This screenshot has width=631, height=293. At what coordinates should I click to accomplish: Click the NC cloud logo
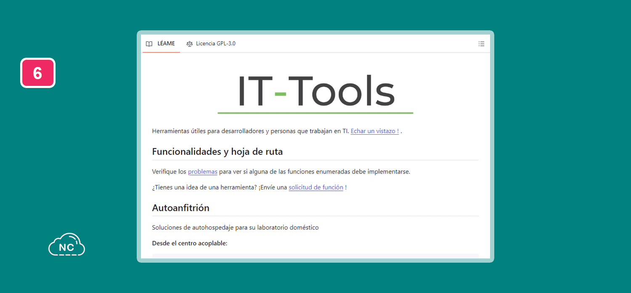(66, 245)
